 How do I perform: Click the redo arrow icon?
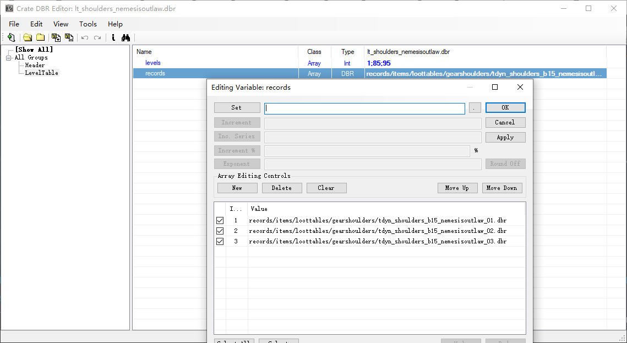pos(97,37)
